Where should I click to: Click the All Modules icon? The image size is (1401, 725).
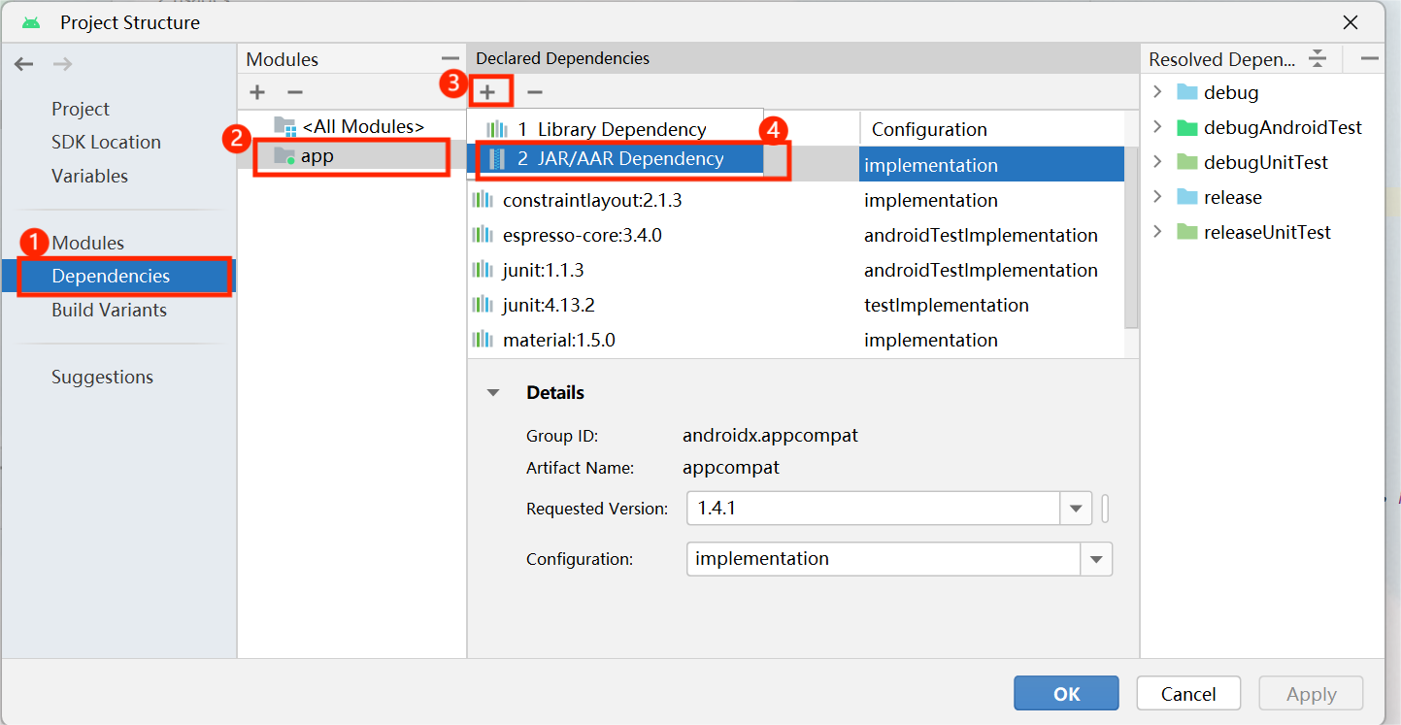pos(285,126)
